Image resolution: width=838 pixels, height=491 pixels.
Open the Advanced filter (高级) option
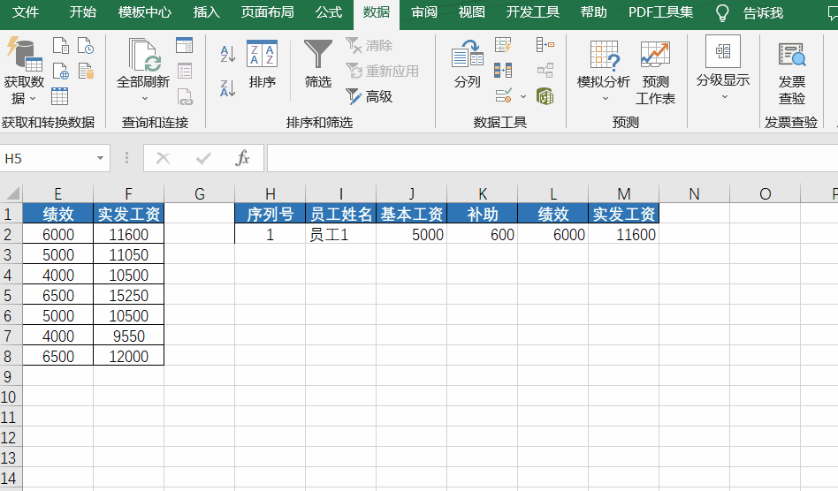pos(369,96)
